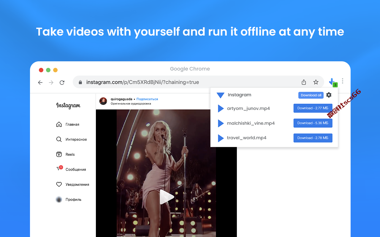Viewport: 380px width, 237px height.
Task: Open the video downloader extension icon
Action: [x=332, y=82]
